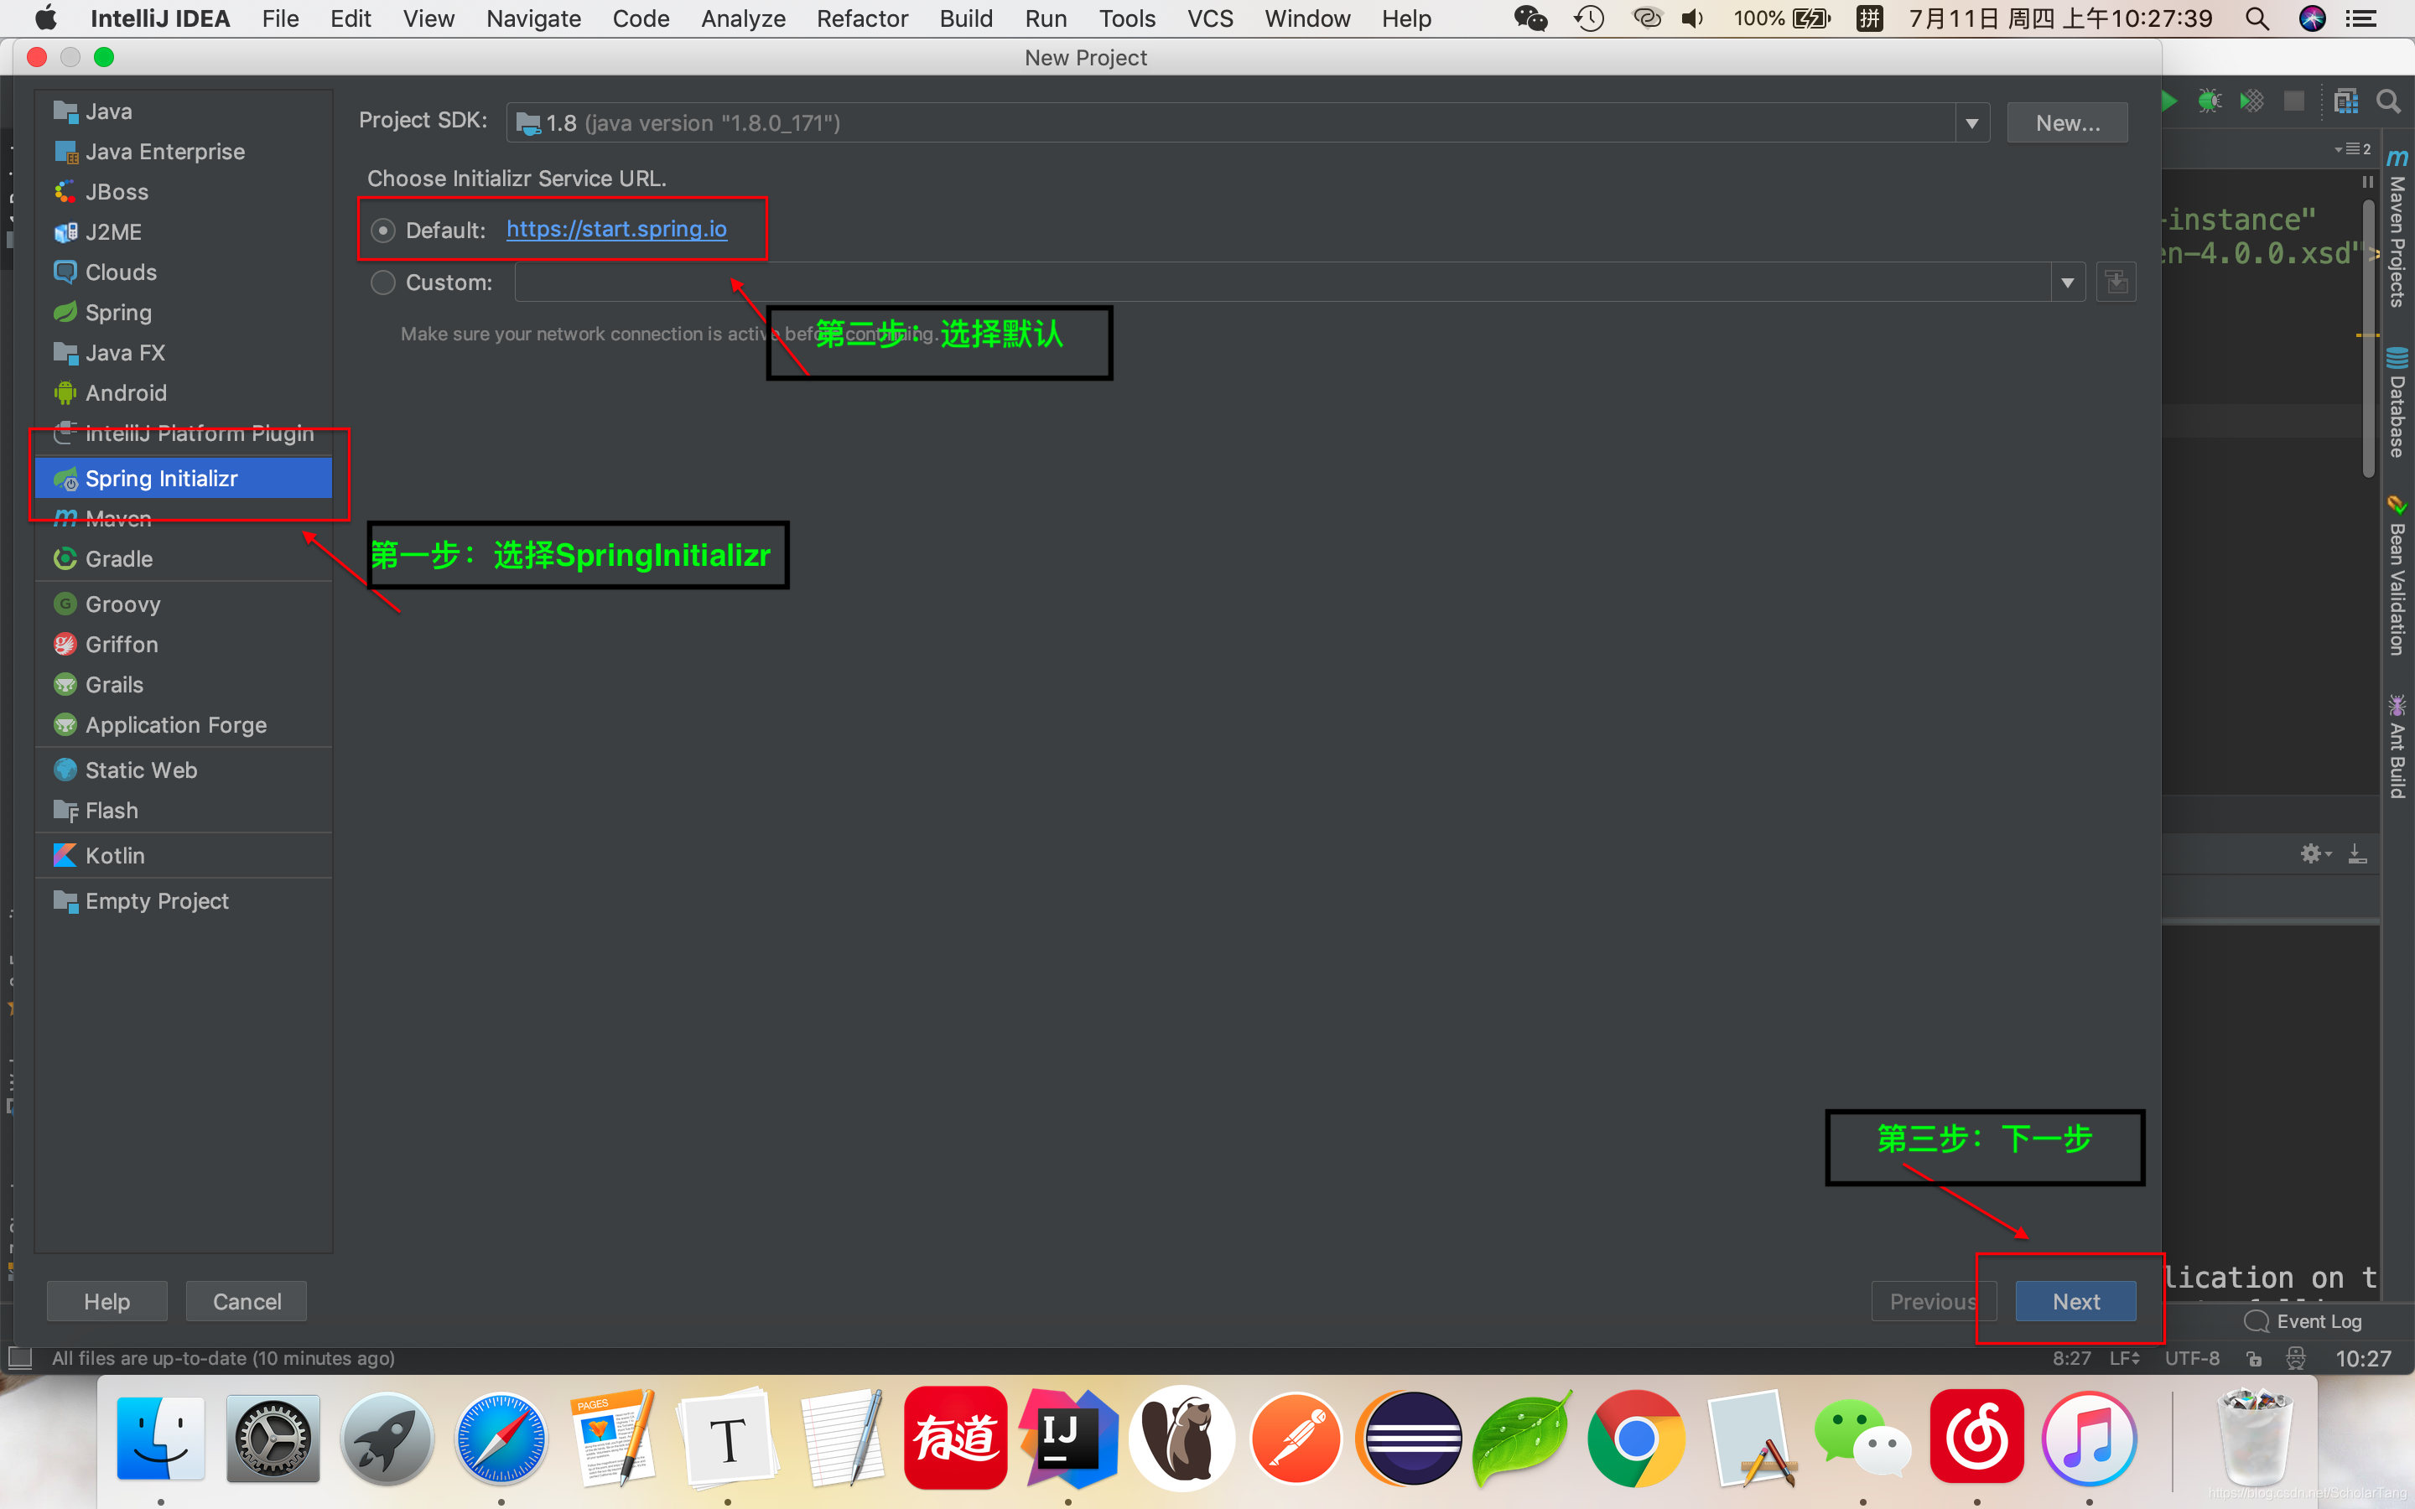Open IntelliJ IDEA in the Dock
Screen dimensions: 2415x1509
(x=1067, y=1438)
